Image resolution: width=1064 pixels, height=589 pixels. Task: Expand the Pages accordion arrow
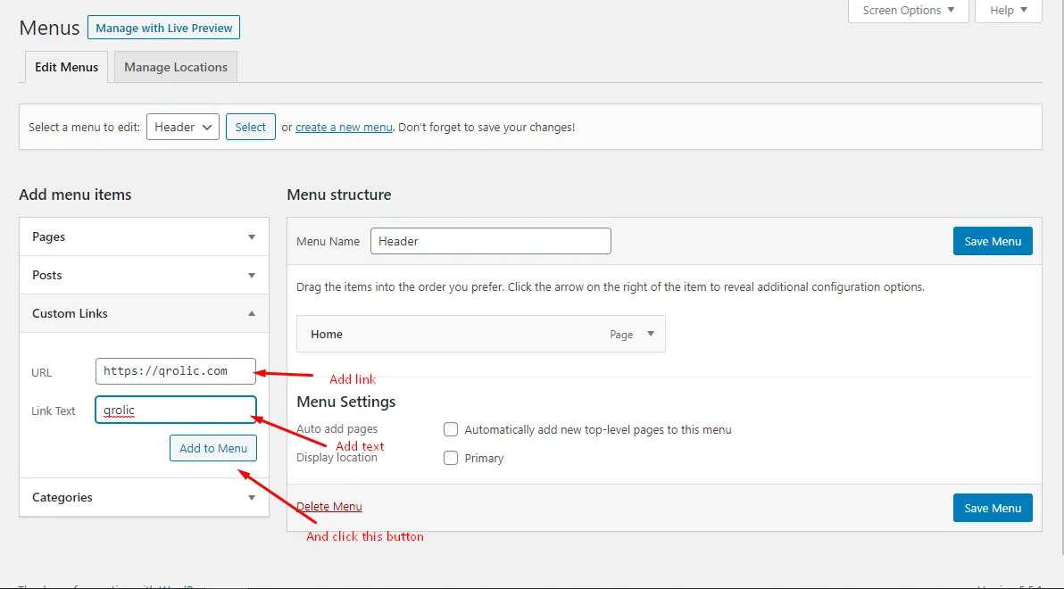pyautogui.click(x=252, y=237)
